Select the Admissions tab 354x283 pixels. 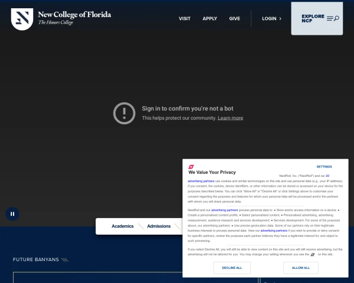point(159,226)
